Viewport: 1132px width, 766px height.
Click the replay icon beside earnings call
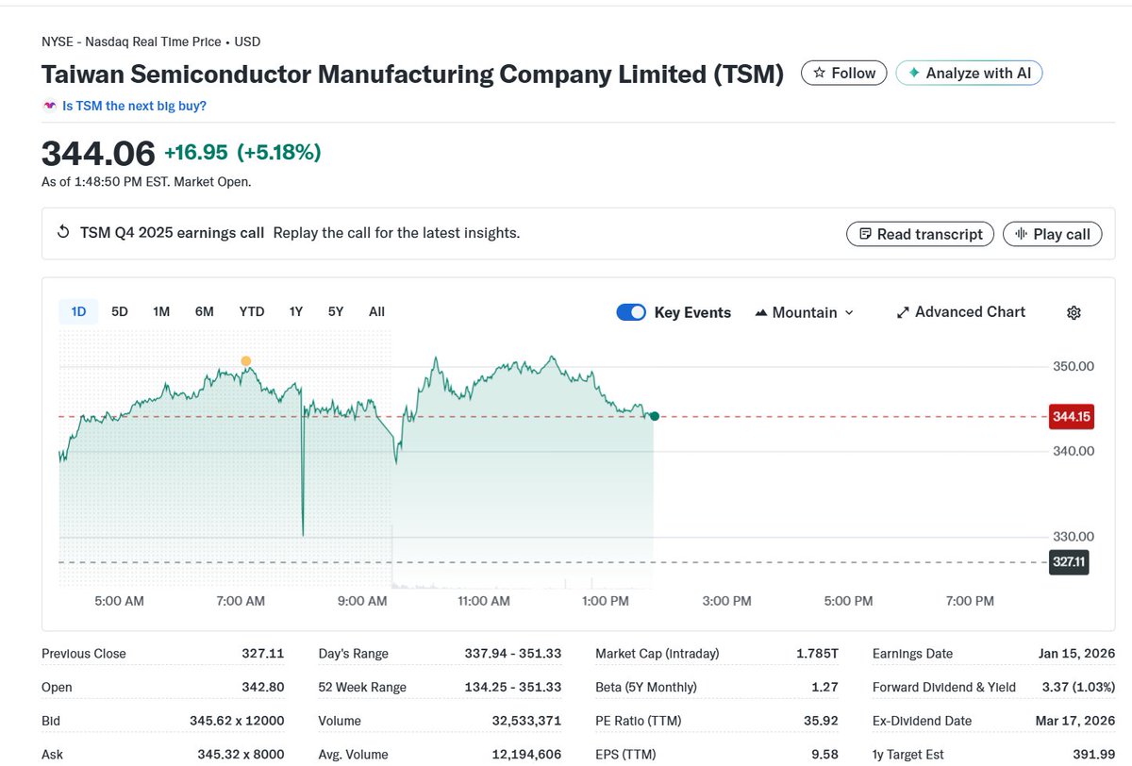pos(63,232)
